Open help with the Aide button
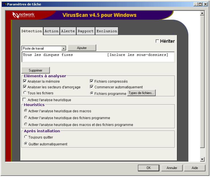Screen dimensions: 210x177 (x=195, y=168)
